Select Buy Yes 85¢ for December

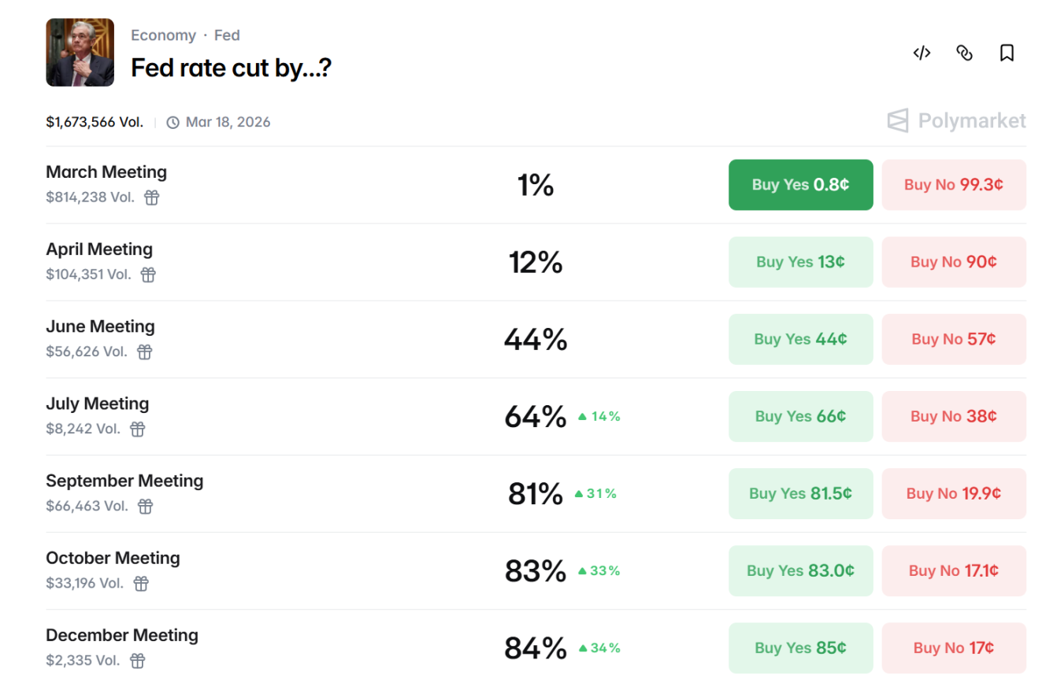tap(800, 647)
